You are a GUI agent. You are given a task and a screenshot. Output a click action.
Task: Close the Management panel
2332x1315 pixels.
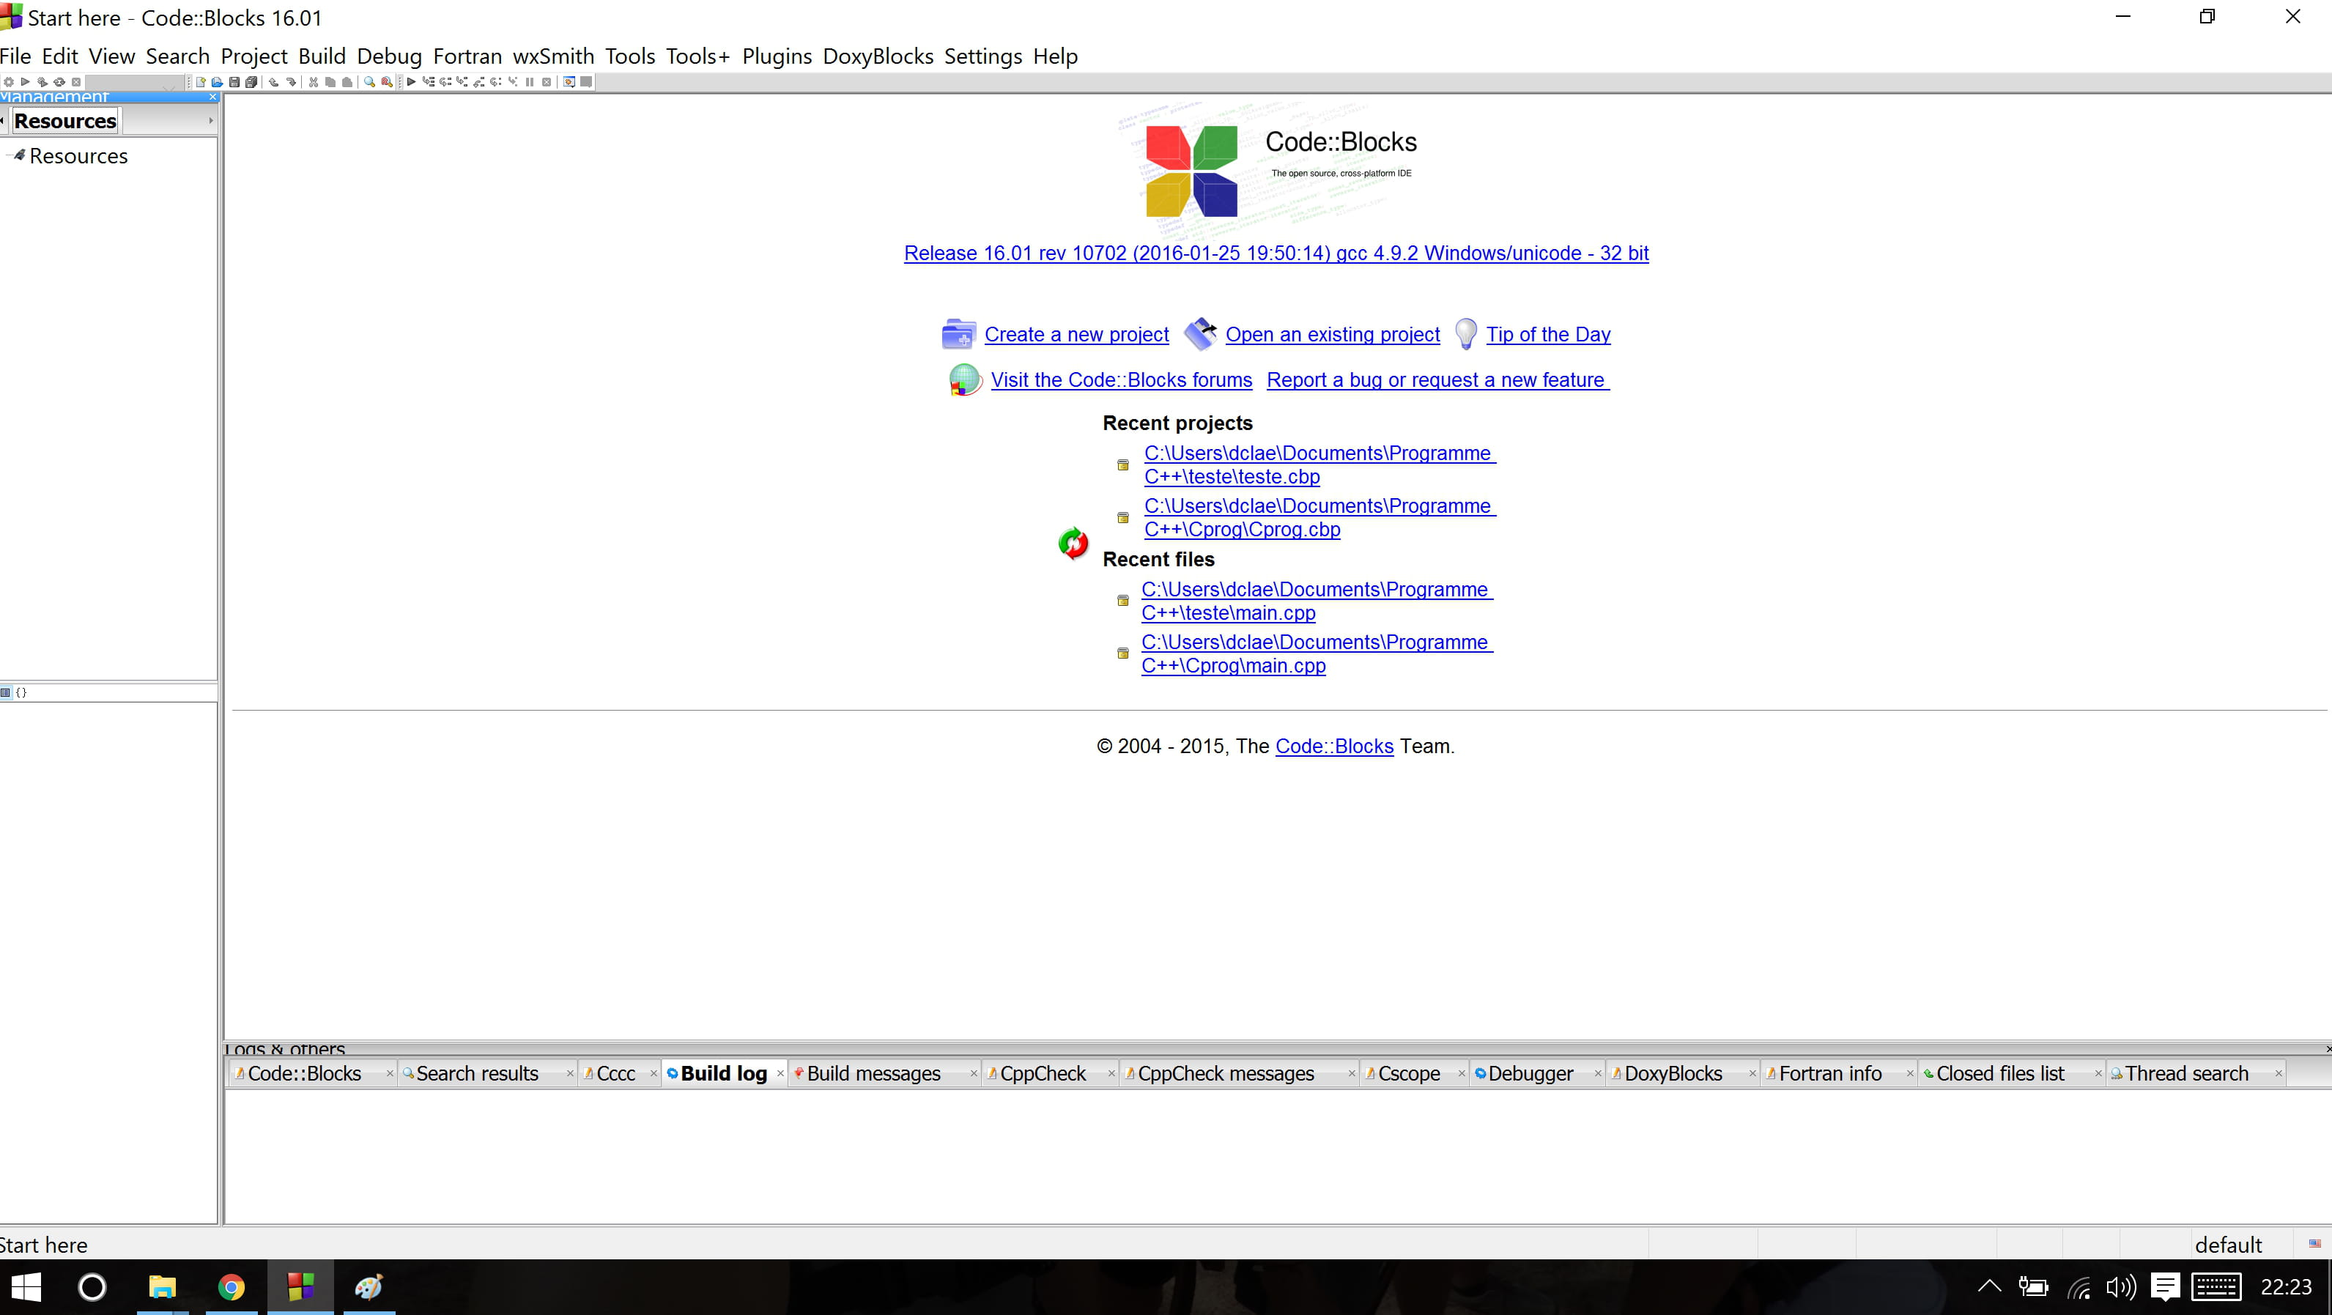[212, 97]
